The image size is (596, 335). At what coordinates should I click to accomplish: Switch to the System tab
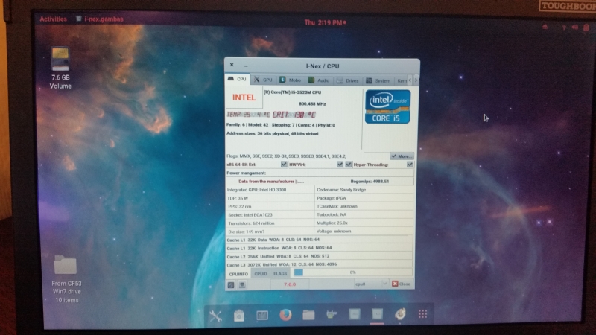[378, 80]
